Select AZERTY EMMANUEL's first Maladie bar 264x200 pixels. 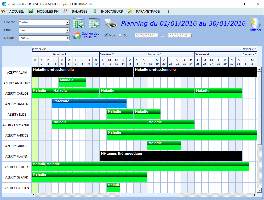100,125
